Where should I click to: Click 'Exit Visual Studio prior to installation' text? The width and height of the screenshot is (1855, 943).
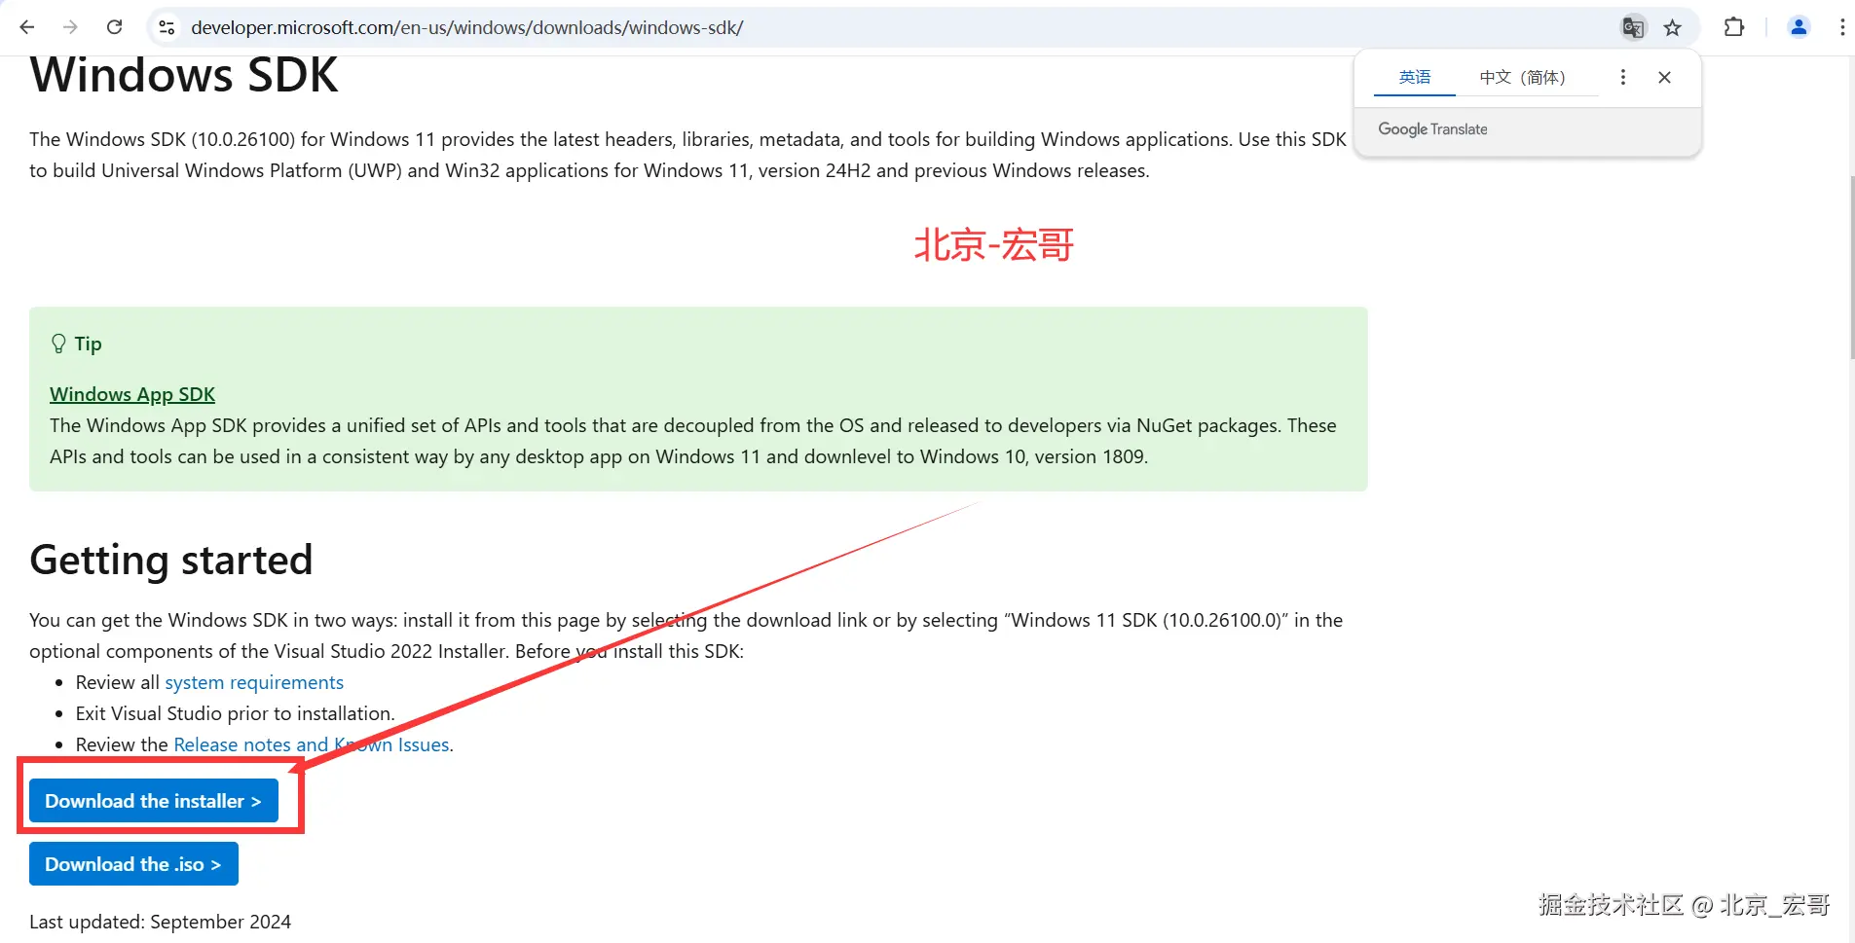click(235, 713)
